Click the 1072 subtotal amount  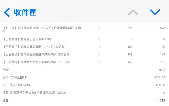click(x=162, y=70)
